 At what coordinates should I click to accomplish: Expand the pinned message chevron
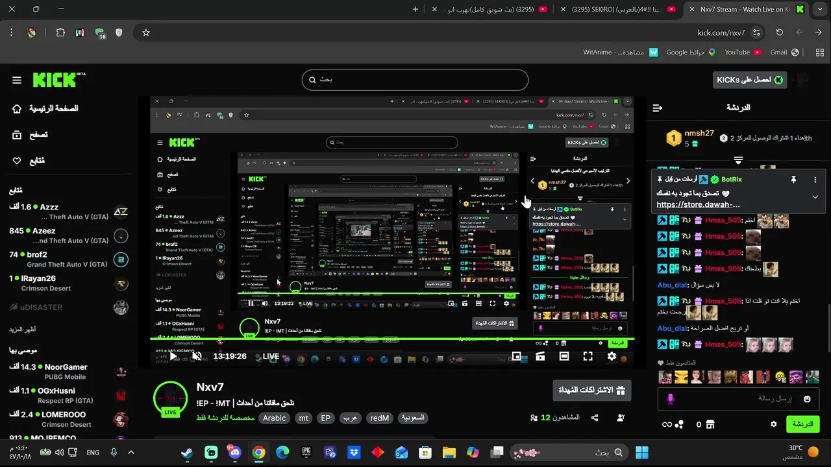tap(815, 197)
